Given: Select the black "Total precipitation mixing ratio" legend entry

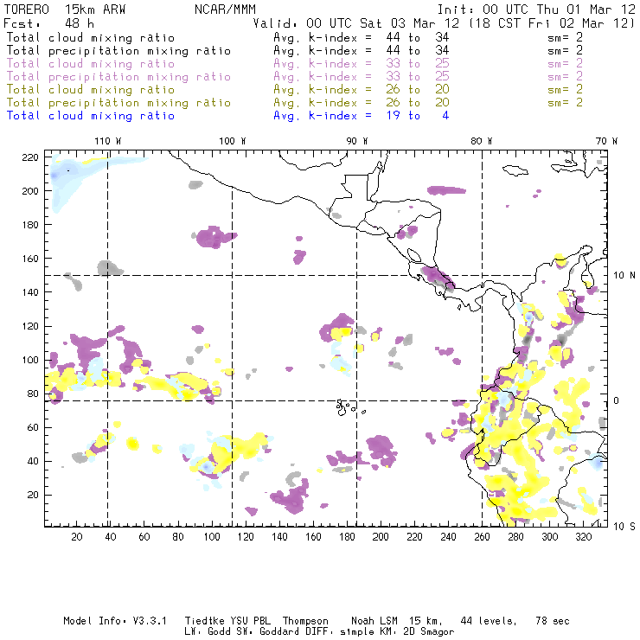Looking at the screenshot, I should coord(118,51).
